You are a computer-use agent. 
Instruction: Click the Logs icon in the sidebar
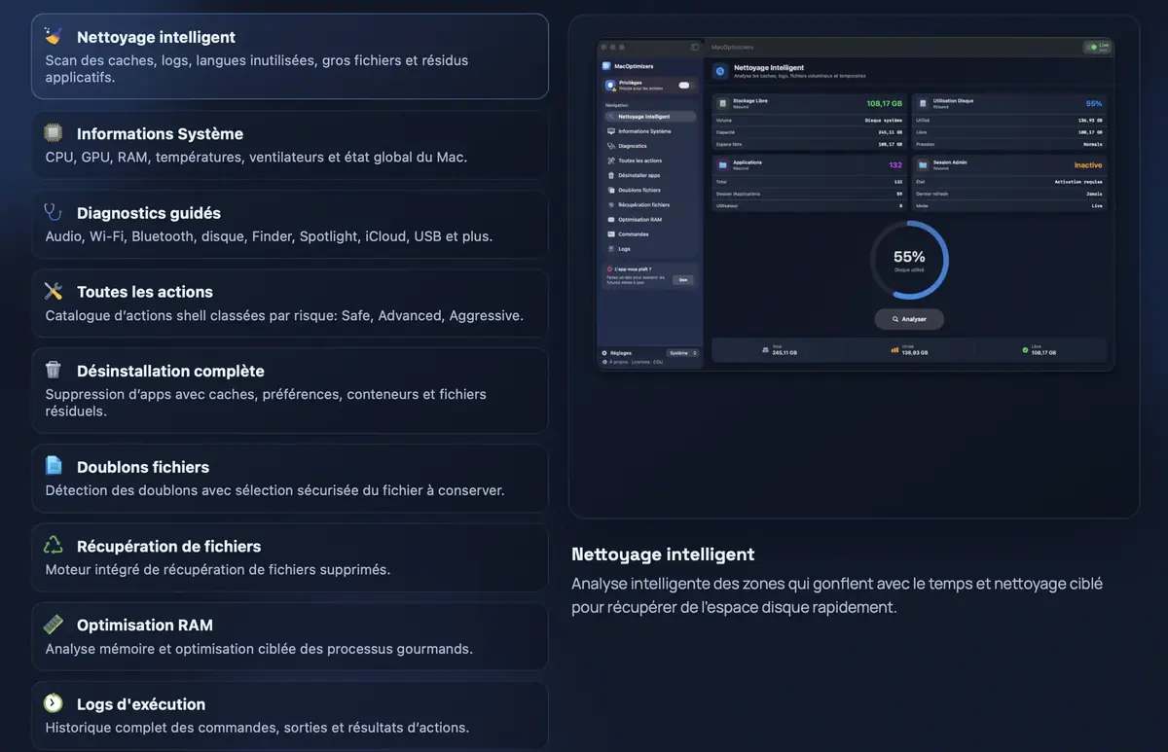click(610, 248)
